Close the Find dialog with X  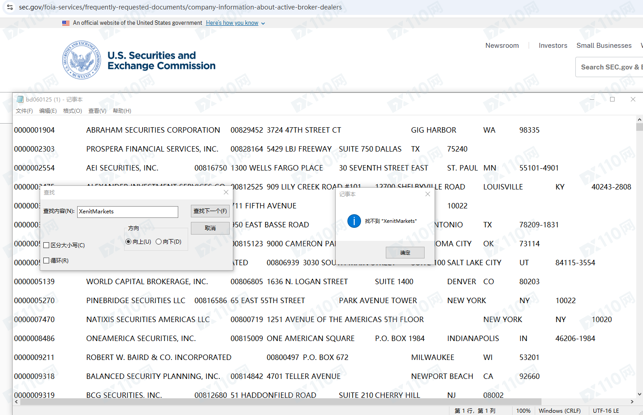226,192
